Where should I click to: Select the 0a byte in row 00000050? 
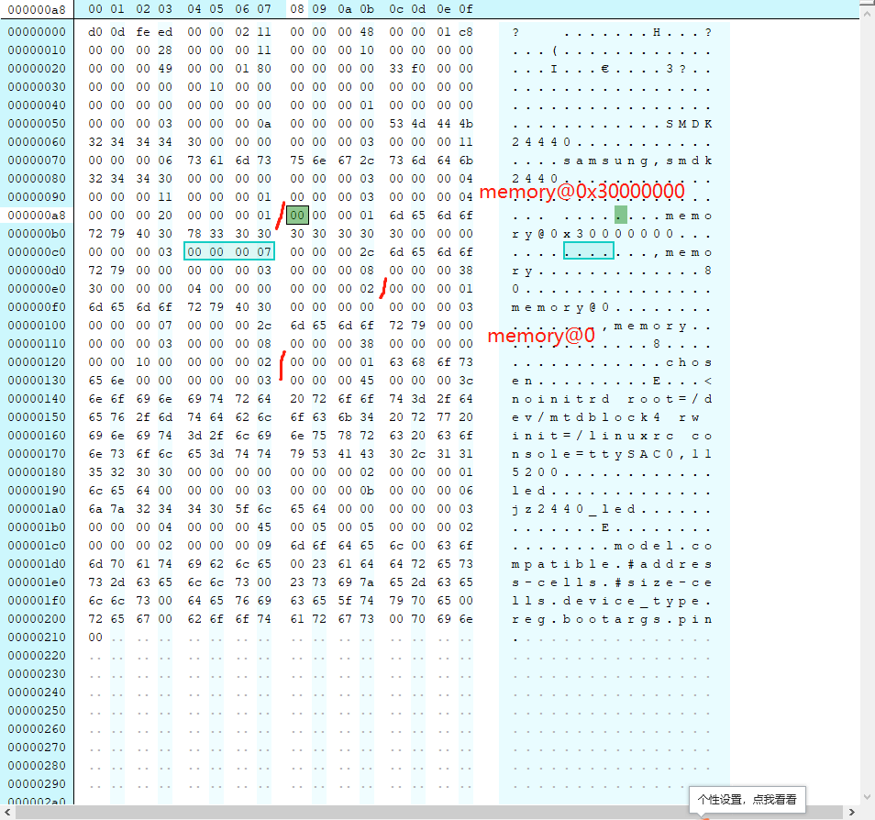click(x=264, y=123)
